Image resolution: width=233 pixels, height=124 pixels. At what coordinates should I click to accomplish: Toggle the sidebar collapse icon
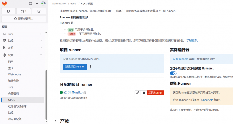coord(30,3)
